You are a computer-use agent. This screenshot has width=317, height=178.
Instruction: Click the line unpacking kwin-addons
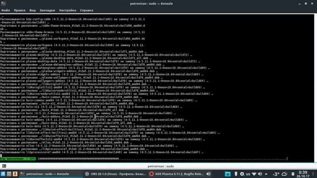tap(94, 120)
